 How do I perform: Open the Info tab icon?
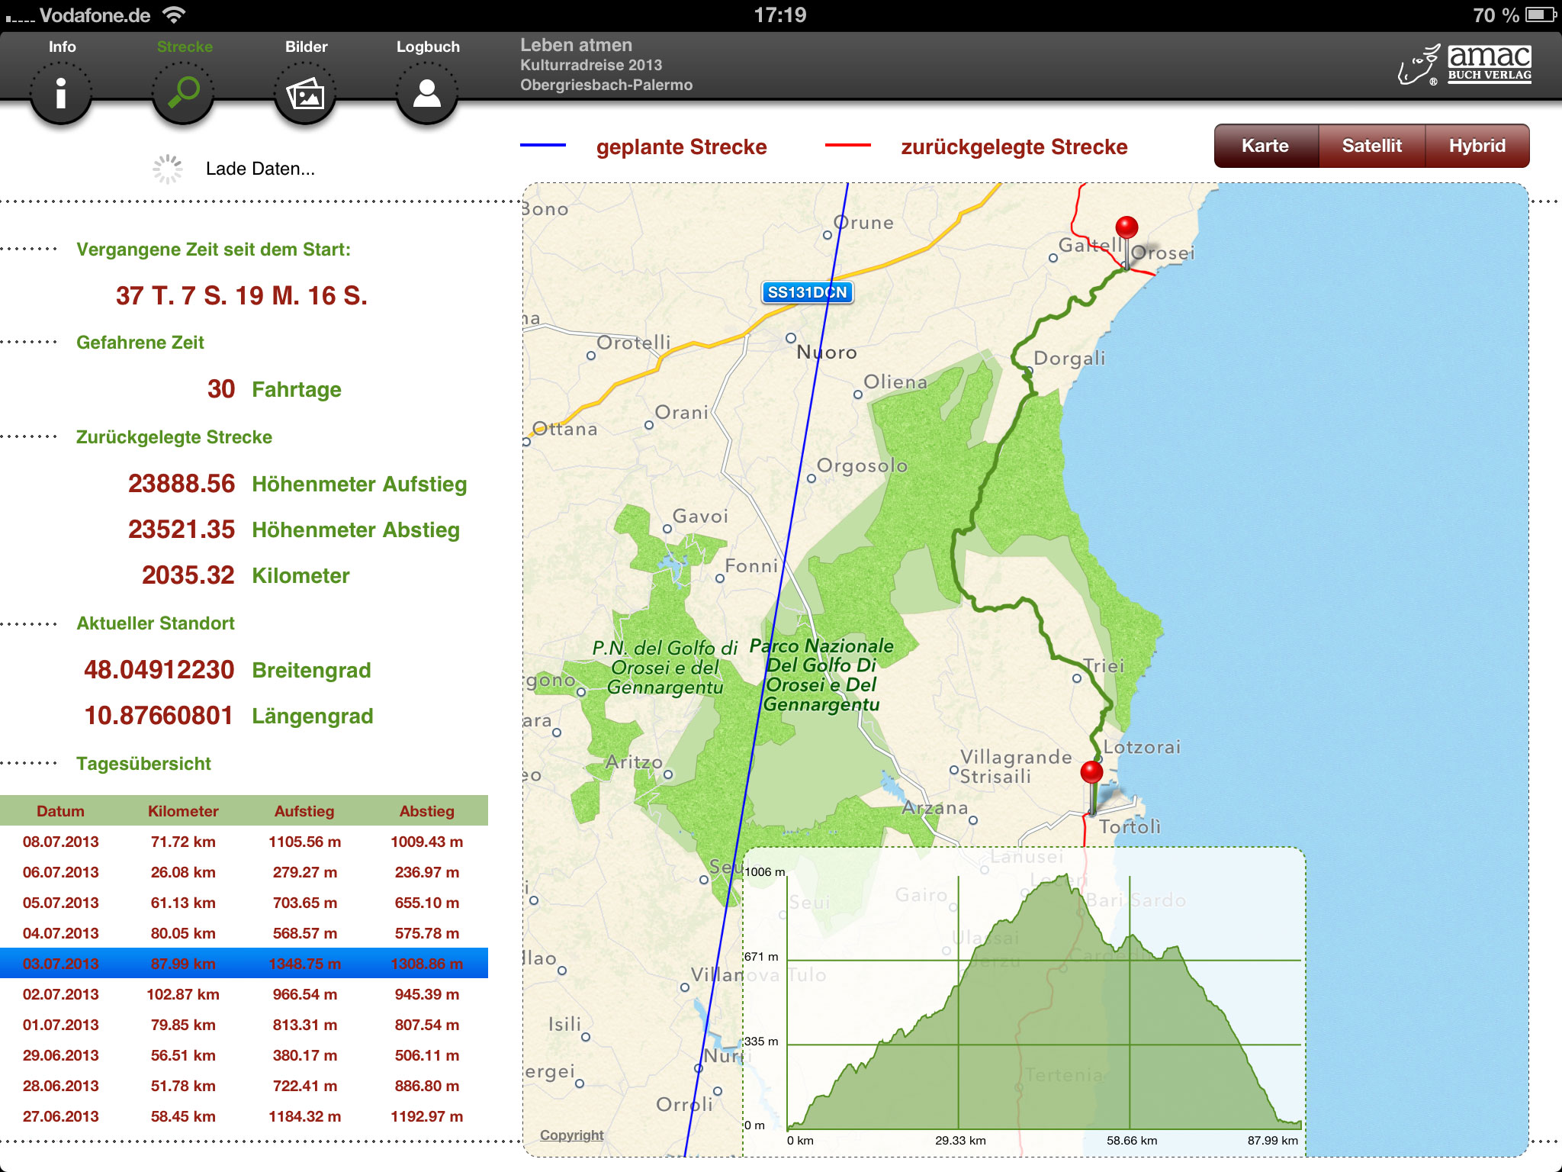click(x=61, y=94)
